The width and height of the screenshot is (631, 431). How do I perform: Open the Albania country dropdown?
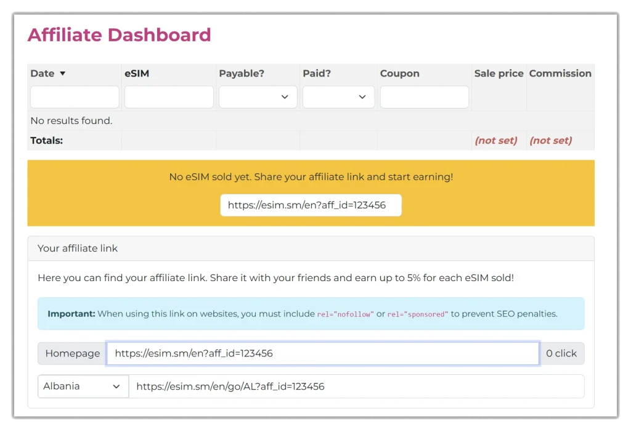pos(83,386)
